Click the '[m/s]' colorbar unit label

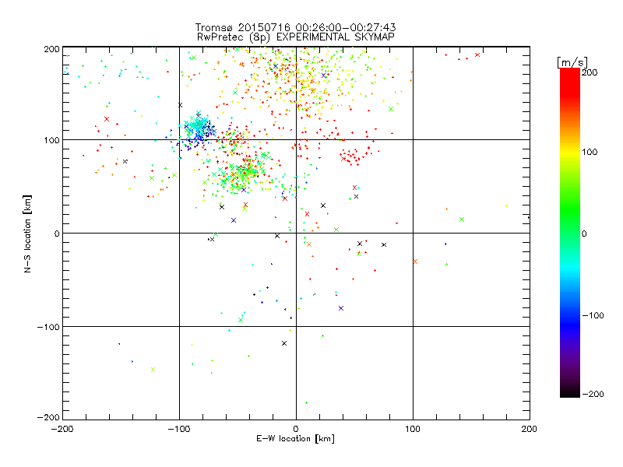(x=572, y=62)
